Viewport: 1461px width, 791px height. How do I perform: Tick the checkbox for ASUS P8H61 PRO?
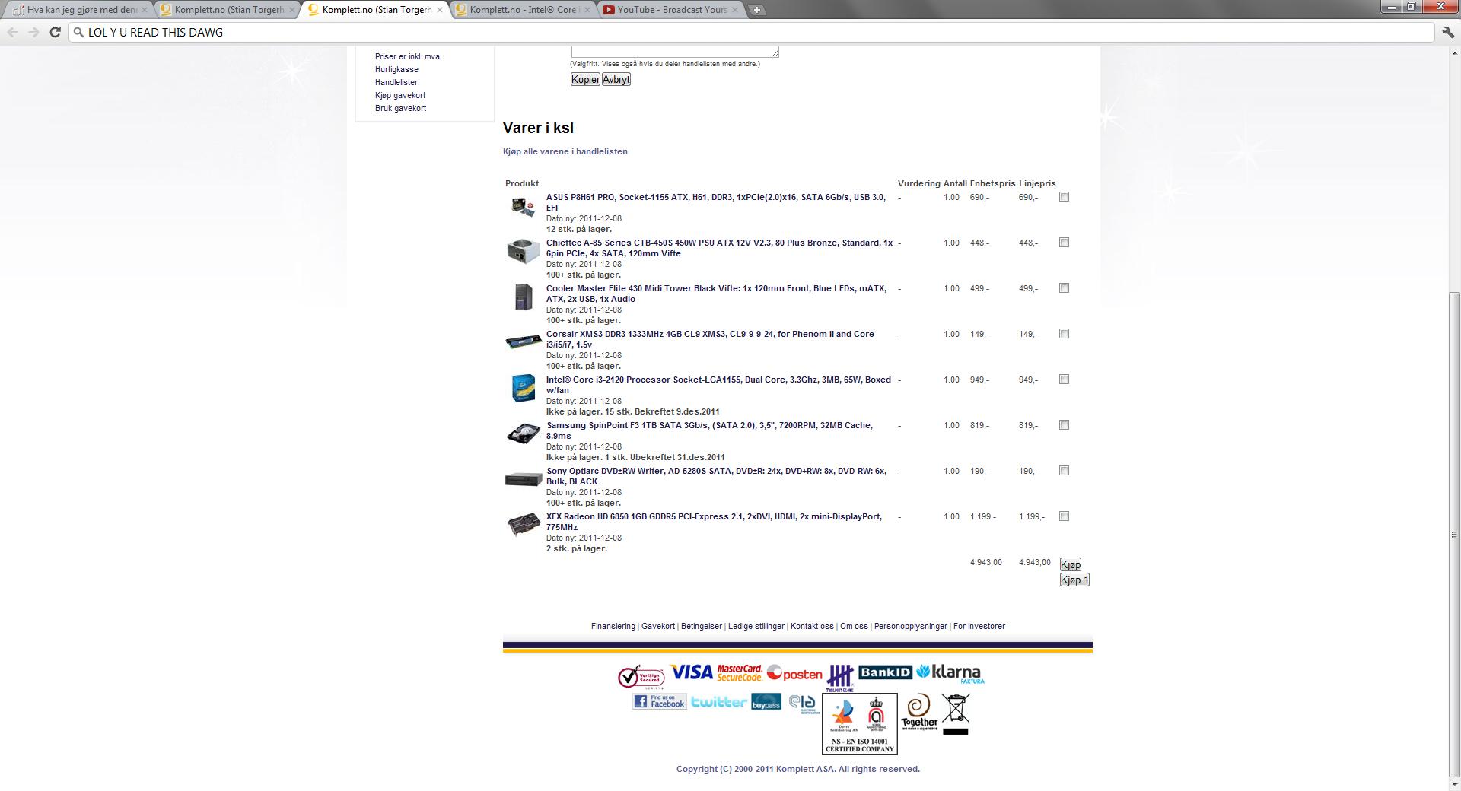[1064, 197]
